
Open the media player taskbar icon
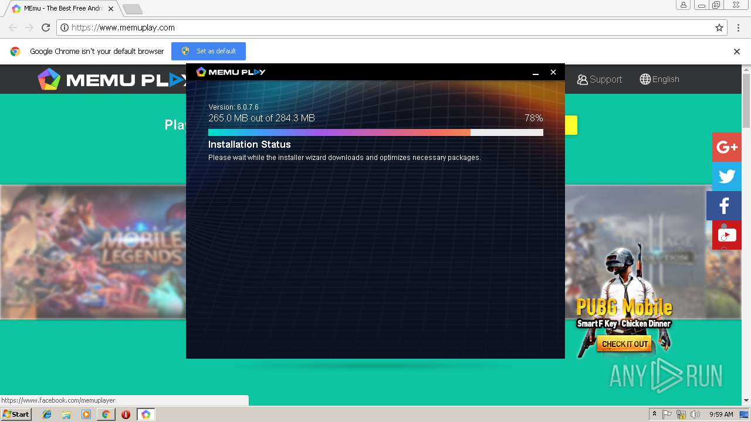click(x=86, y=414)
